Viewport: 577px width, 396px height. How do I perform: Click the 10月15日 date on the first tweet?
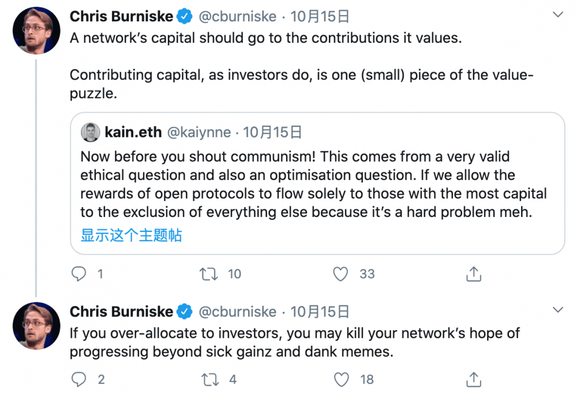coord(320,17)
